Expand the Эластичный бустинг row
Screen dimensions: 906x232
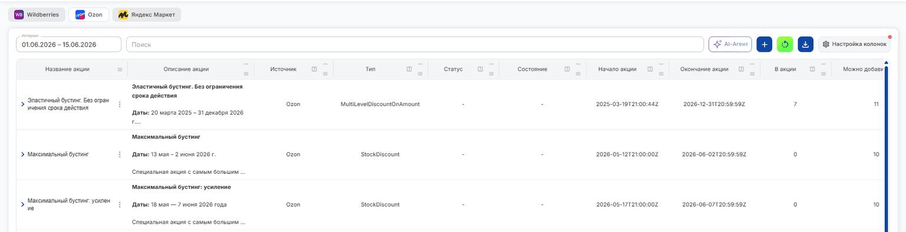[x=23, y=104]
